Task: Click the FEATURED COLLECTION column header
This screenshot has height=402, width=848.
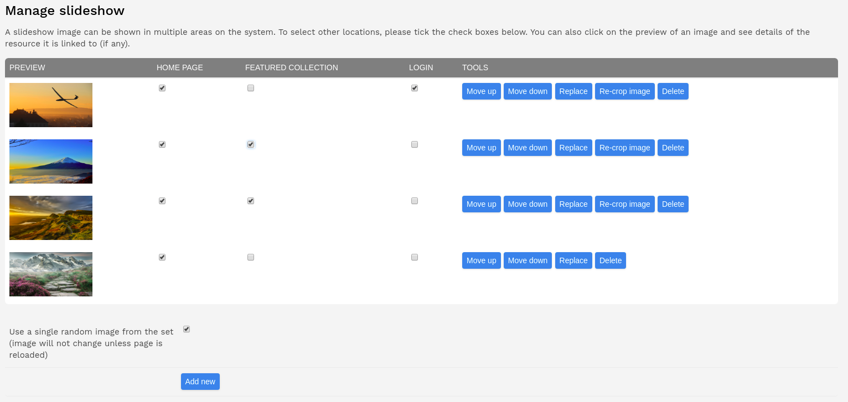Action: pos(292,67)
